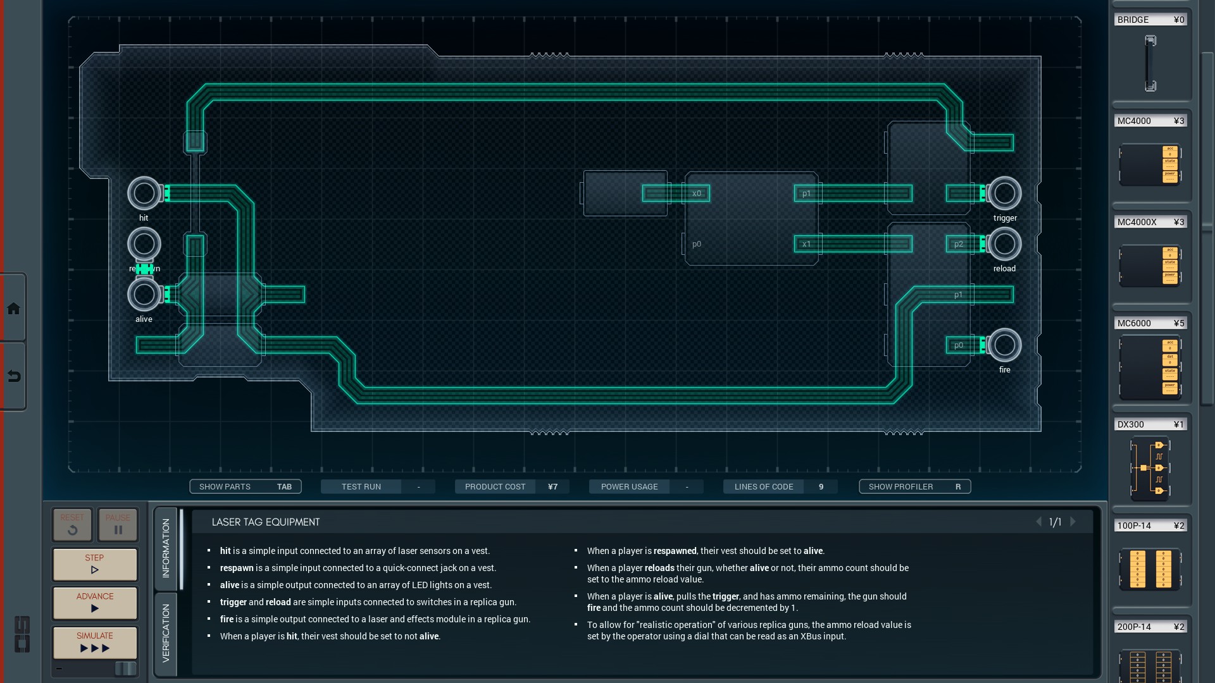Go to previous information page arrow
1215x683 pixels.
(x=1038, y=522)
